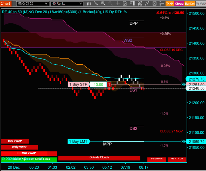This screenshot has height=171, width=206.
Task: Click the 1 Buy STP order flag
Action: point(78,85)
